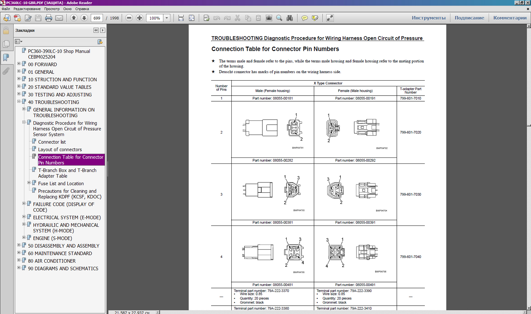531x314 pixels.
Task: Open the zoom level dropdown
Action: [x=167, y=18]
